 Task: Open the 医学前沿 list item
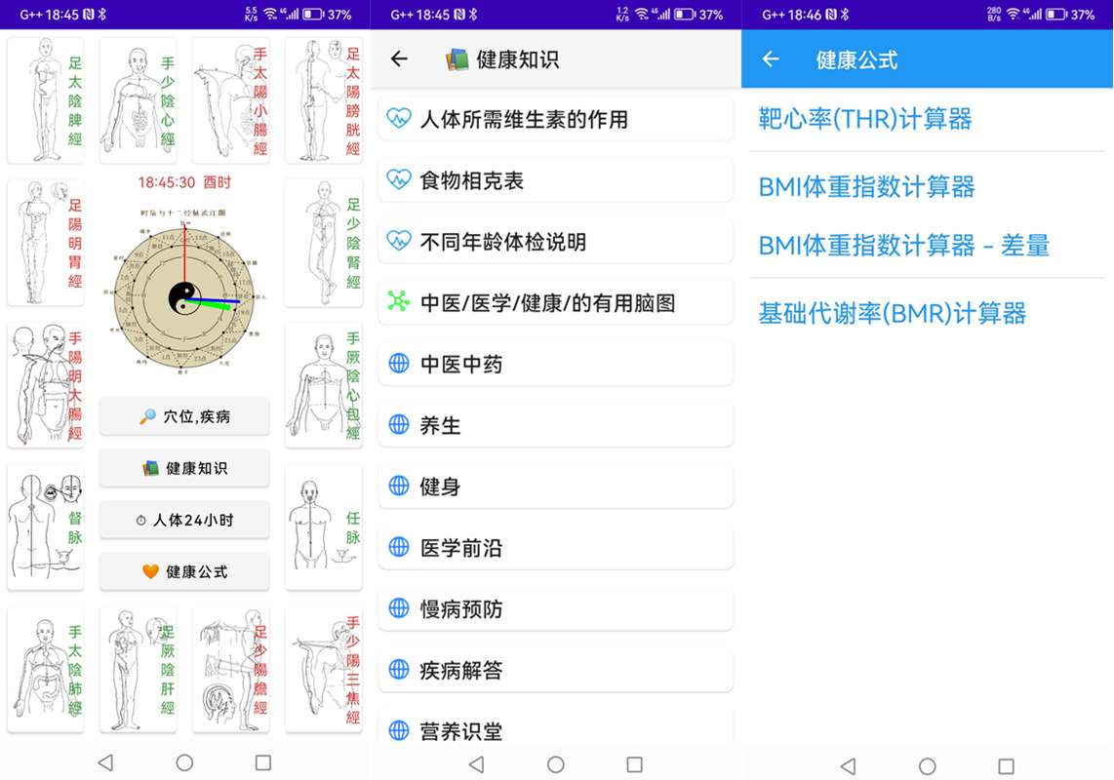(555, 548)
